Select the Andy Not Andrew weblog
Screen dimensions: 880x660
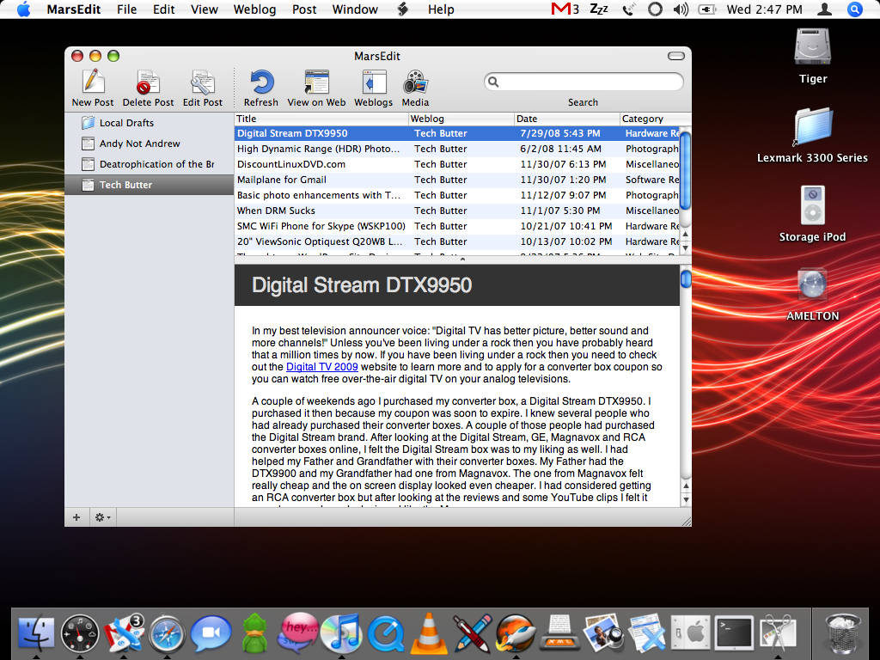coord(150,144)
